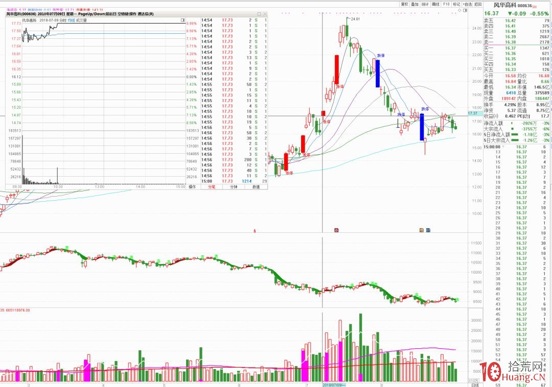This screenshot has width=552, height=387.
Task: Click the 14:56 row with volume 200
Action: (234, 160)
